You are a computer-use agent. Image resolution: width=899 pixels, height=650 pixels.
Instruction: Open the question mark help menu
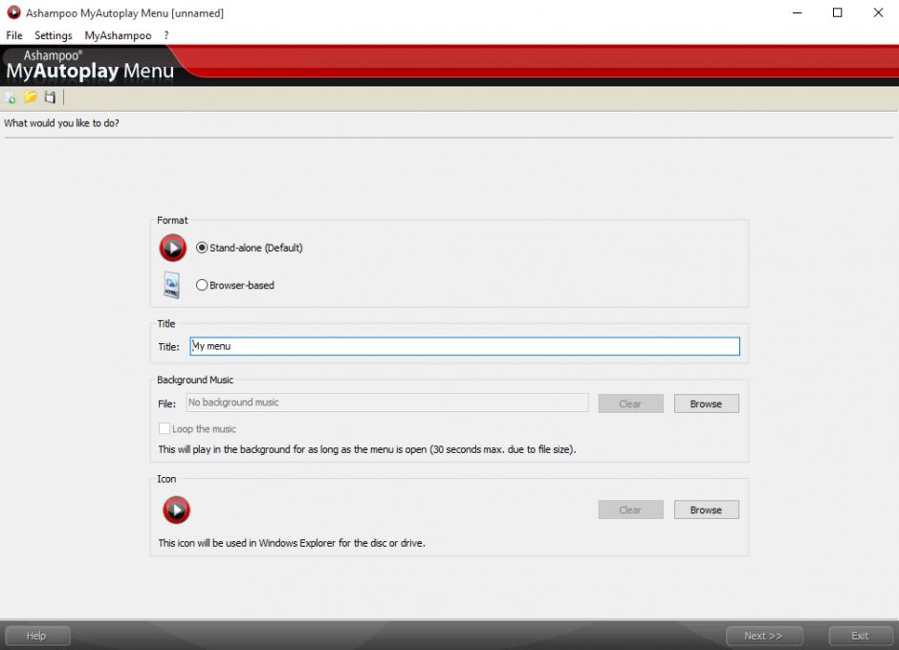[166, 35]
